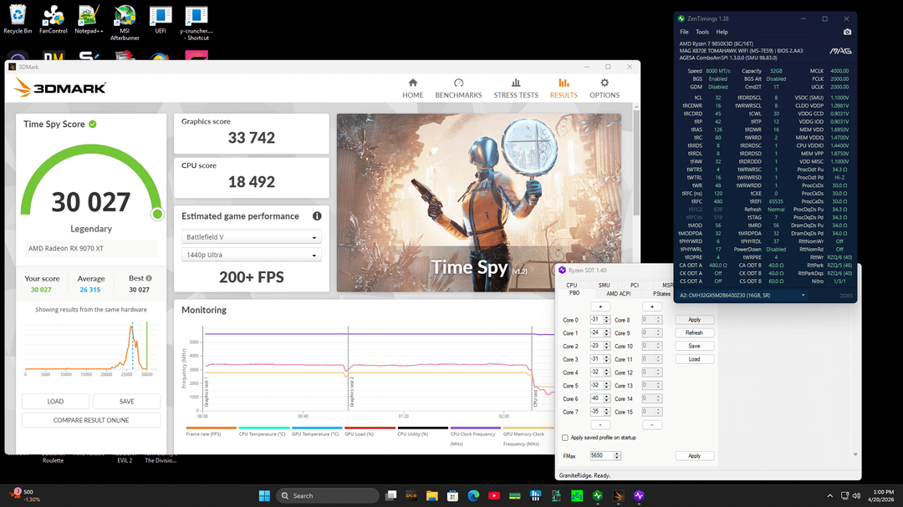The image size is (903, 507).
Task: Switch to the AMD ACPI tab
Action: click(x=618, y=294)
